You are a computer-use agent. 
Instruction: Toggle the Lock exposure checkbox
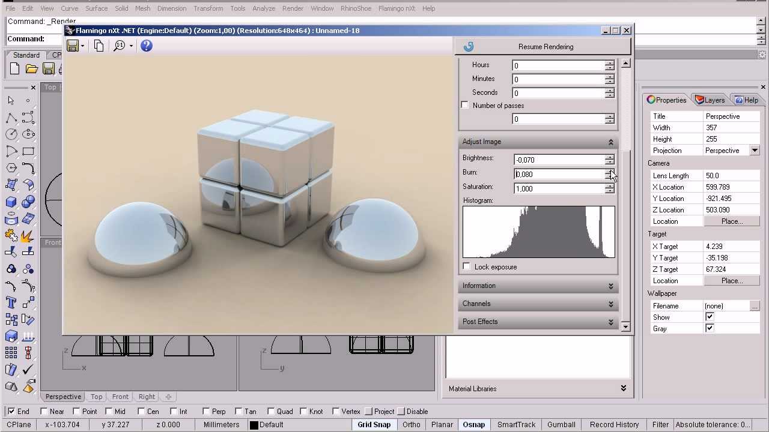click(x=467, y=266)
